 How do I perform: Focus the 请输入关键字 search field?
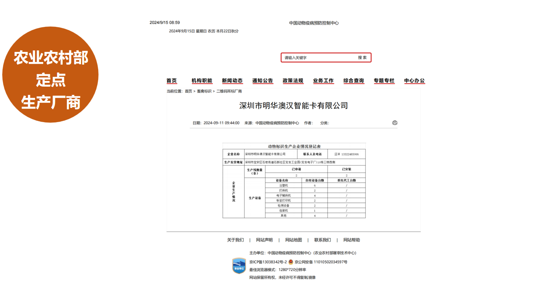coord(319,58)
